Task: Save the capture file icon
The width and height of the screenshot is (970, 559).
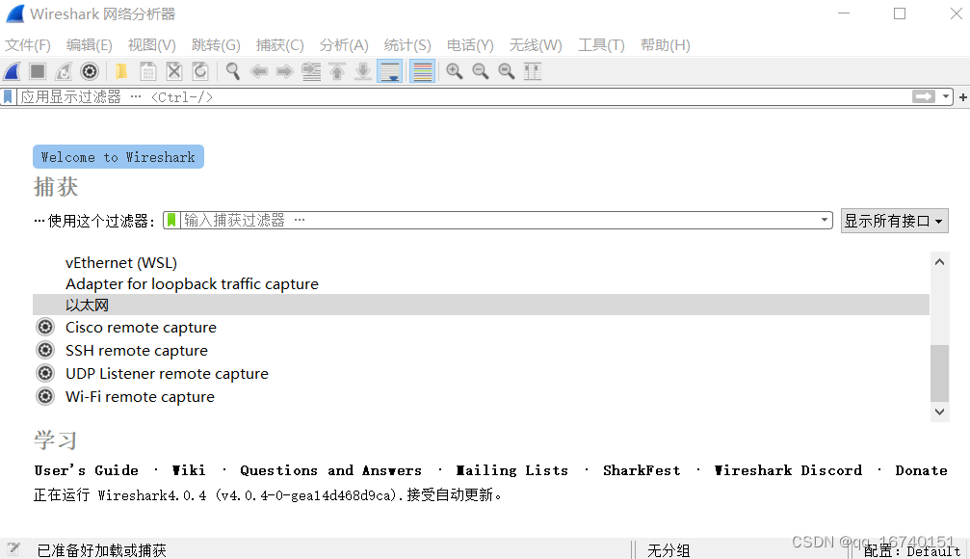Action: [x=147, y=72]
